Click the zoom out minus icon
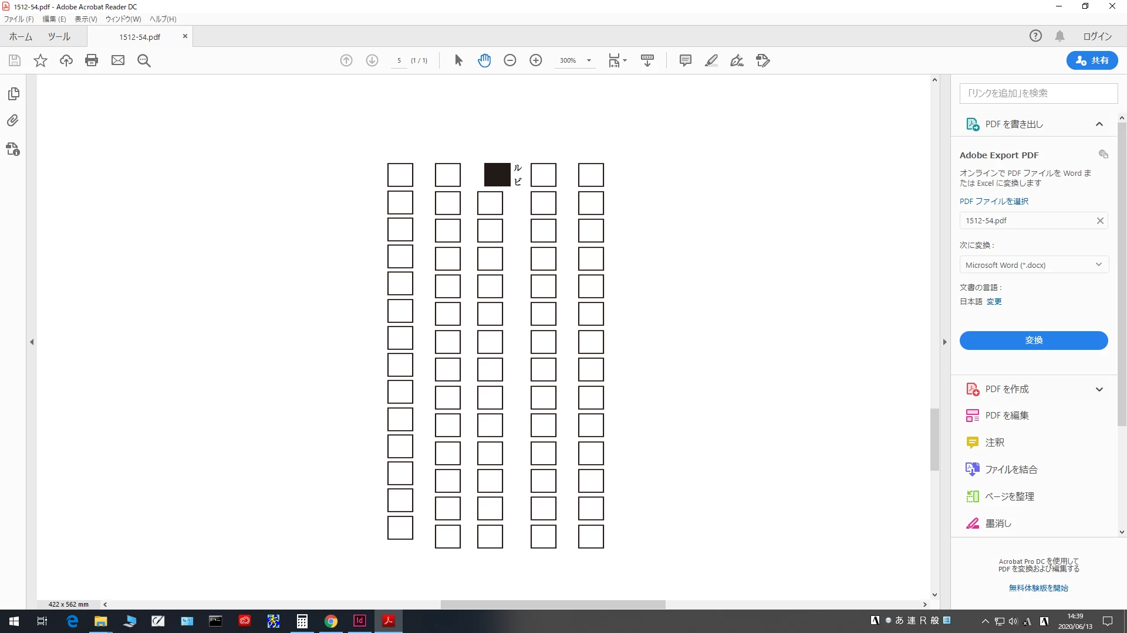Screen dimensions: 1127x633 tap(509, 60)
